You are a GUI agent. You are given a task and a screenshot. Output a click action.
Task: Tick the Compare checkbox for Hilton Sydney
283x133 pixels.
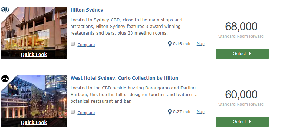pyautogui.click(x=73, y=44)
